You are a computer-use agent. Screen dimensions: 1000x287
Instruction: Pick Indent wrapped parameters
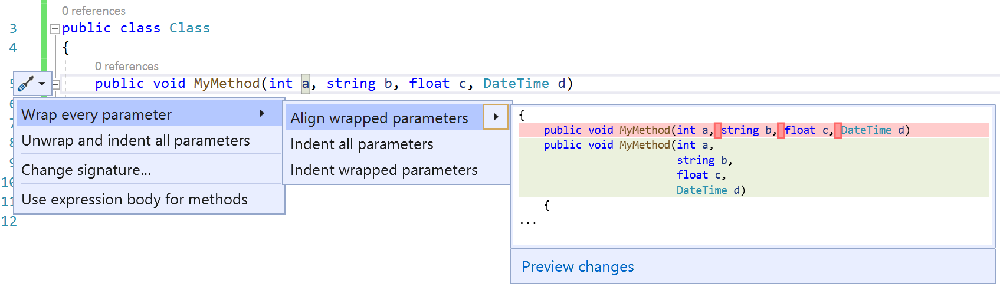click(x=383, y=170)
